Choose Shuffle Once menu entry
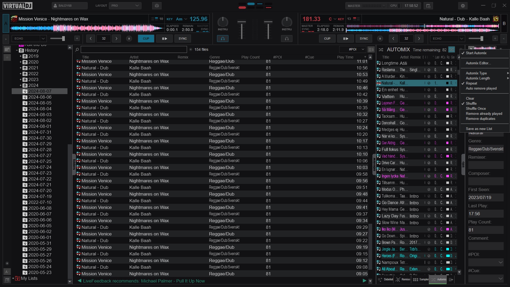The width and height of the screenshot is (510, 287). tap(476, 109)
